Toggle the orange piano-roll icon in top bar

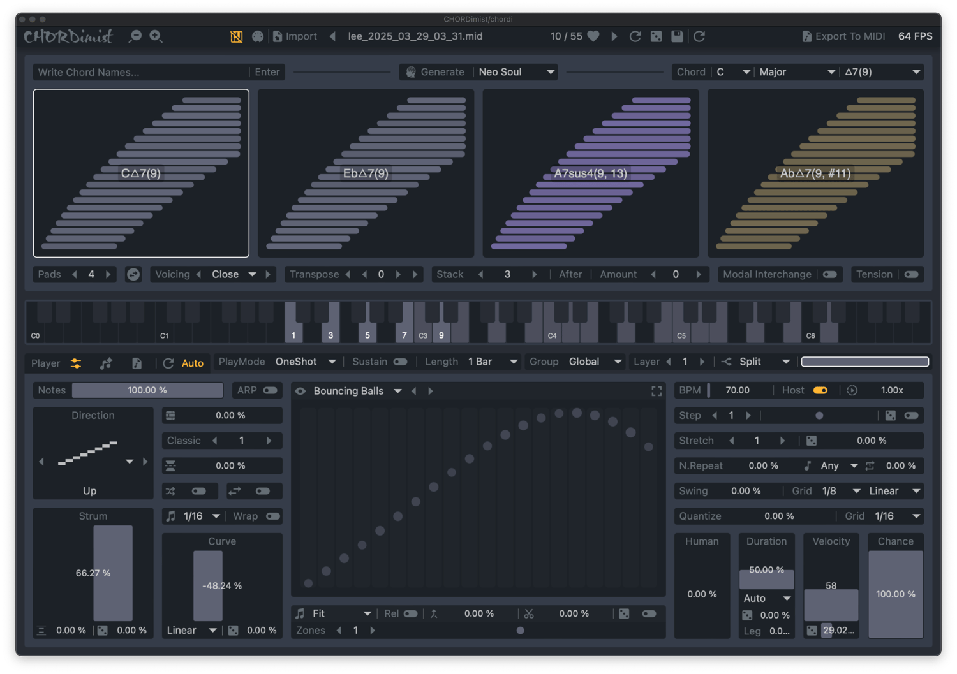click(x=236, y=36)
